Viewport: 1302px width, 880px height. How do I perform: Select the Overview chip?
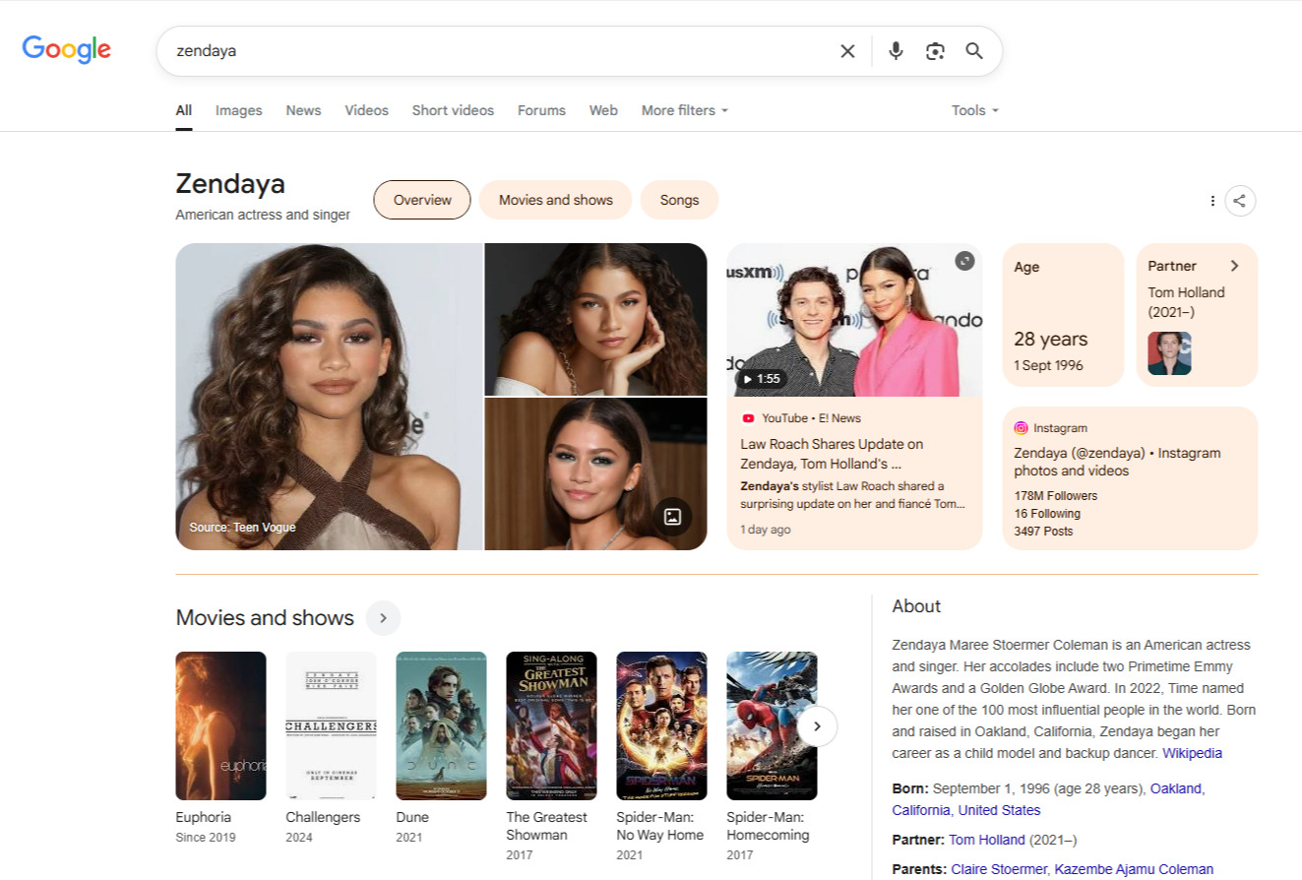(x=422, y=200)
